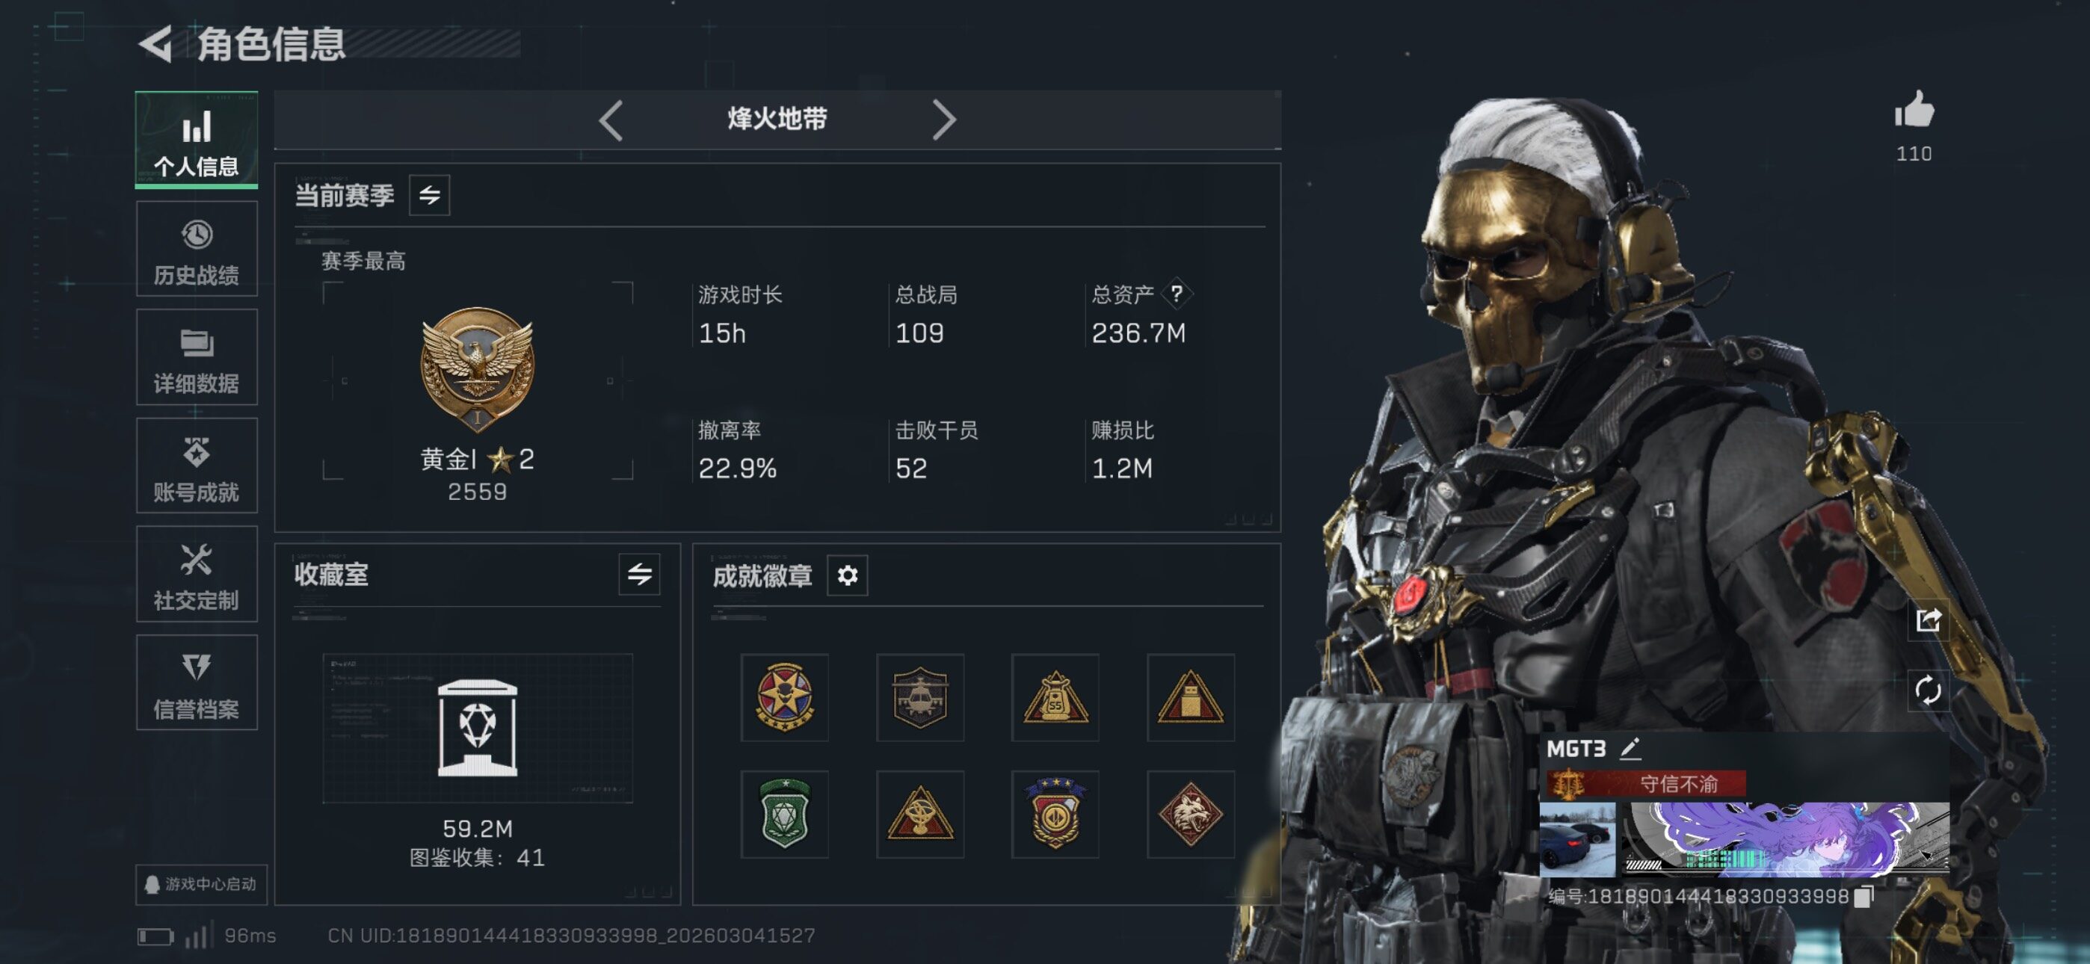Open the collection room display case
This screenshot has height=964, width=2090.
477,728
